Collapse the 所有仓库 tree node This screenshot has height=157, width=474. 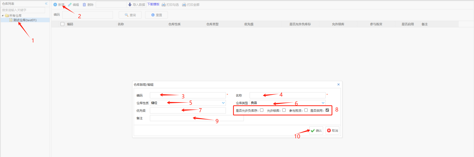(3, 15)
